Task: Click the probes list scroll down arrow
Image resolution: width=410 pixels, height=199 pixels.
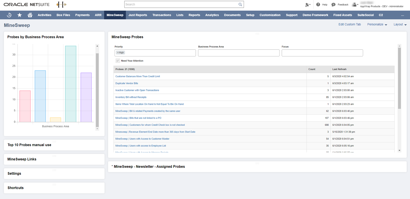Action: tap(399, 150)
